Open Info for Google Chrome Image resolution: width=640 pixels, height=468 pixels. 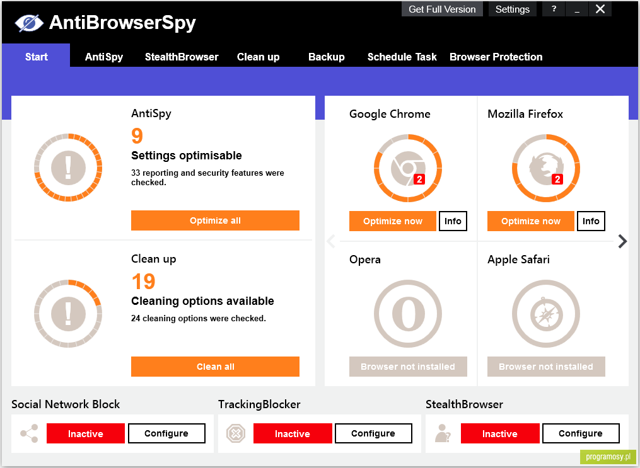pos(453,221)
